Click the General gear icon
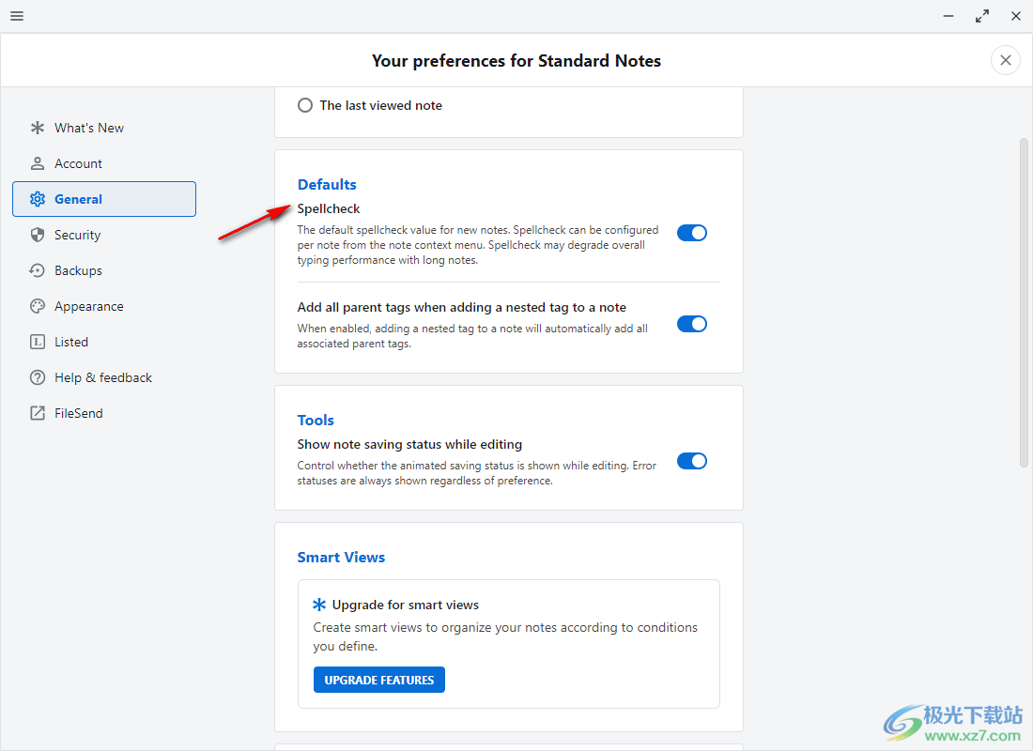1033x751 pixels. (38, 199)
